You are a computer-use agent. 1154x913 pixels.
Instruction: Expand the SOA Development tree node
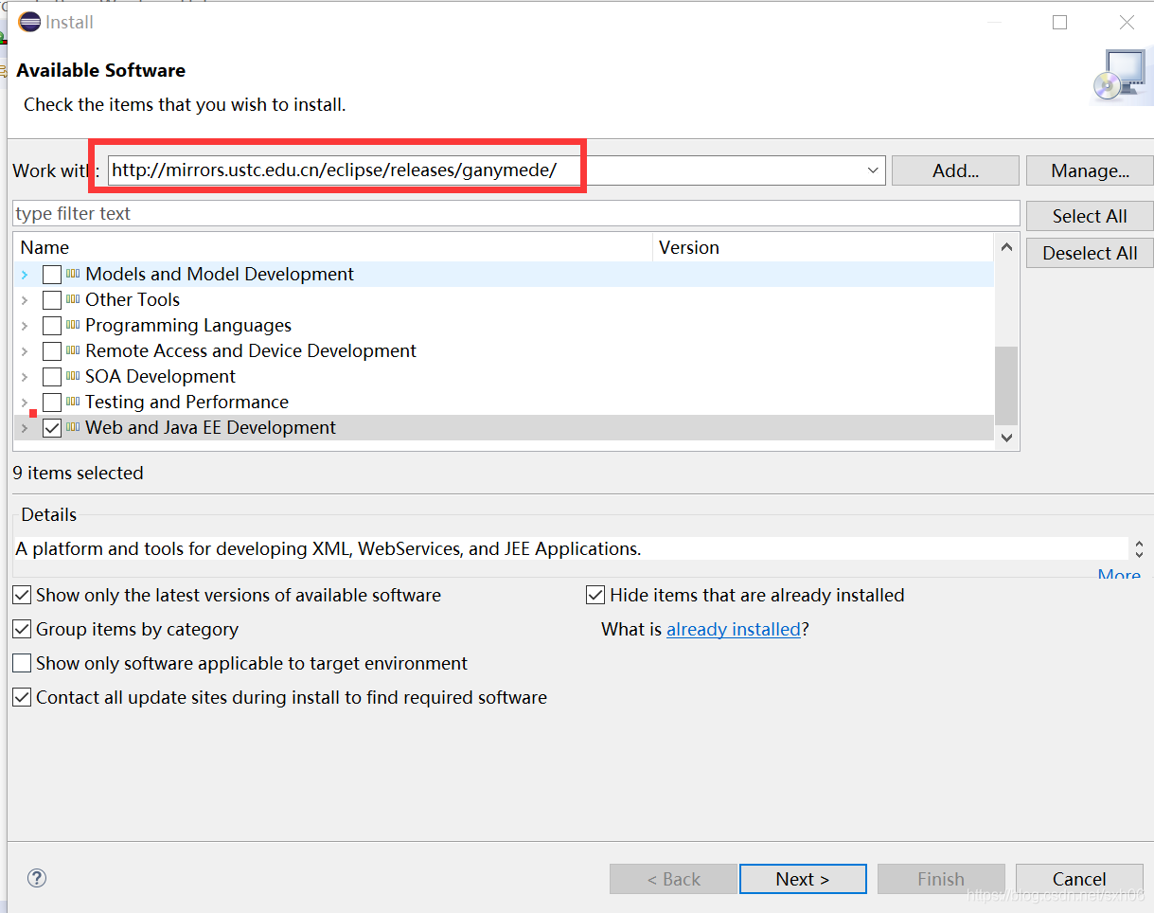(x=25, y=377)
